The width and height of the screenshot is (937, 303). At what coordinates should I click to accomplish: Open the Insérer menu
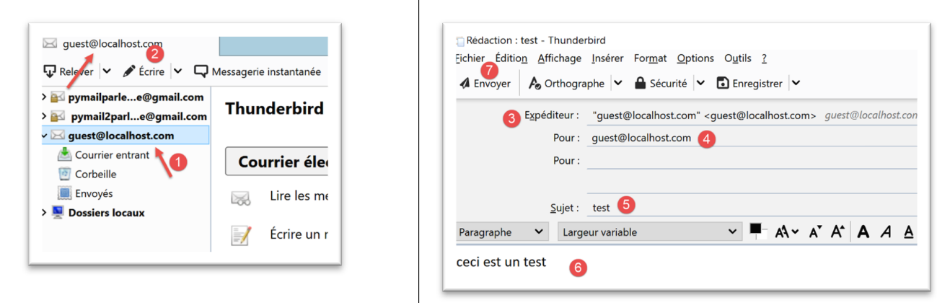pos(607,58)
